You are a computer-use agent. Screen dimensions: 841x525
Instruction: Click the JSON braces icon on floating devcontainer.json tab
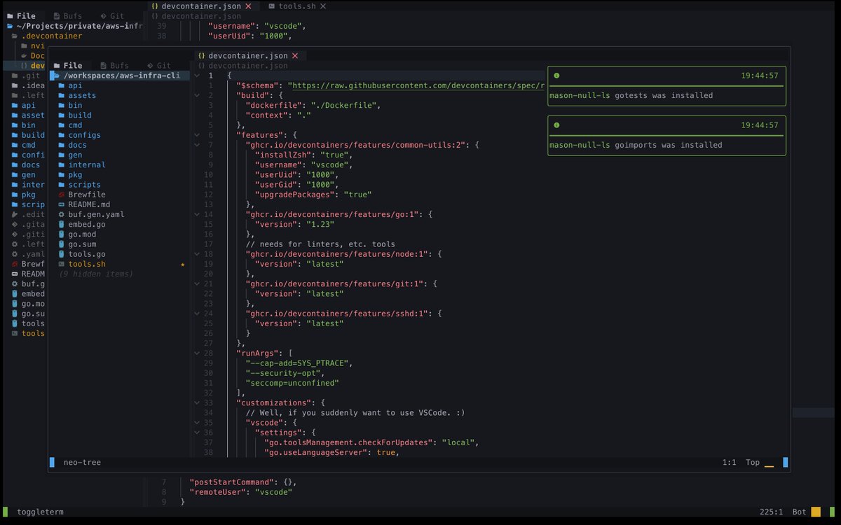click(202, 56)
